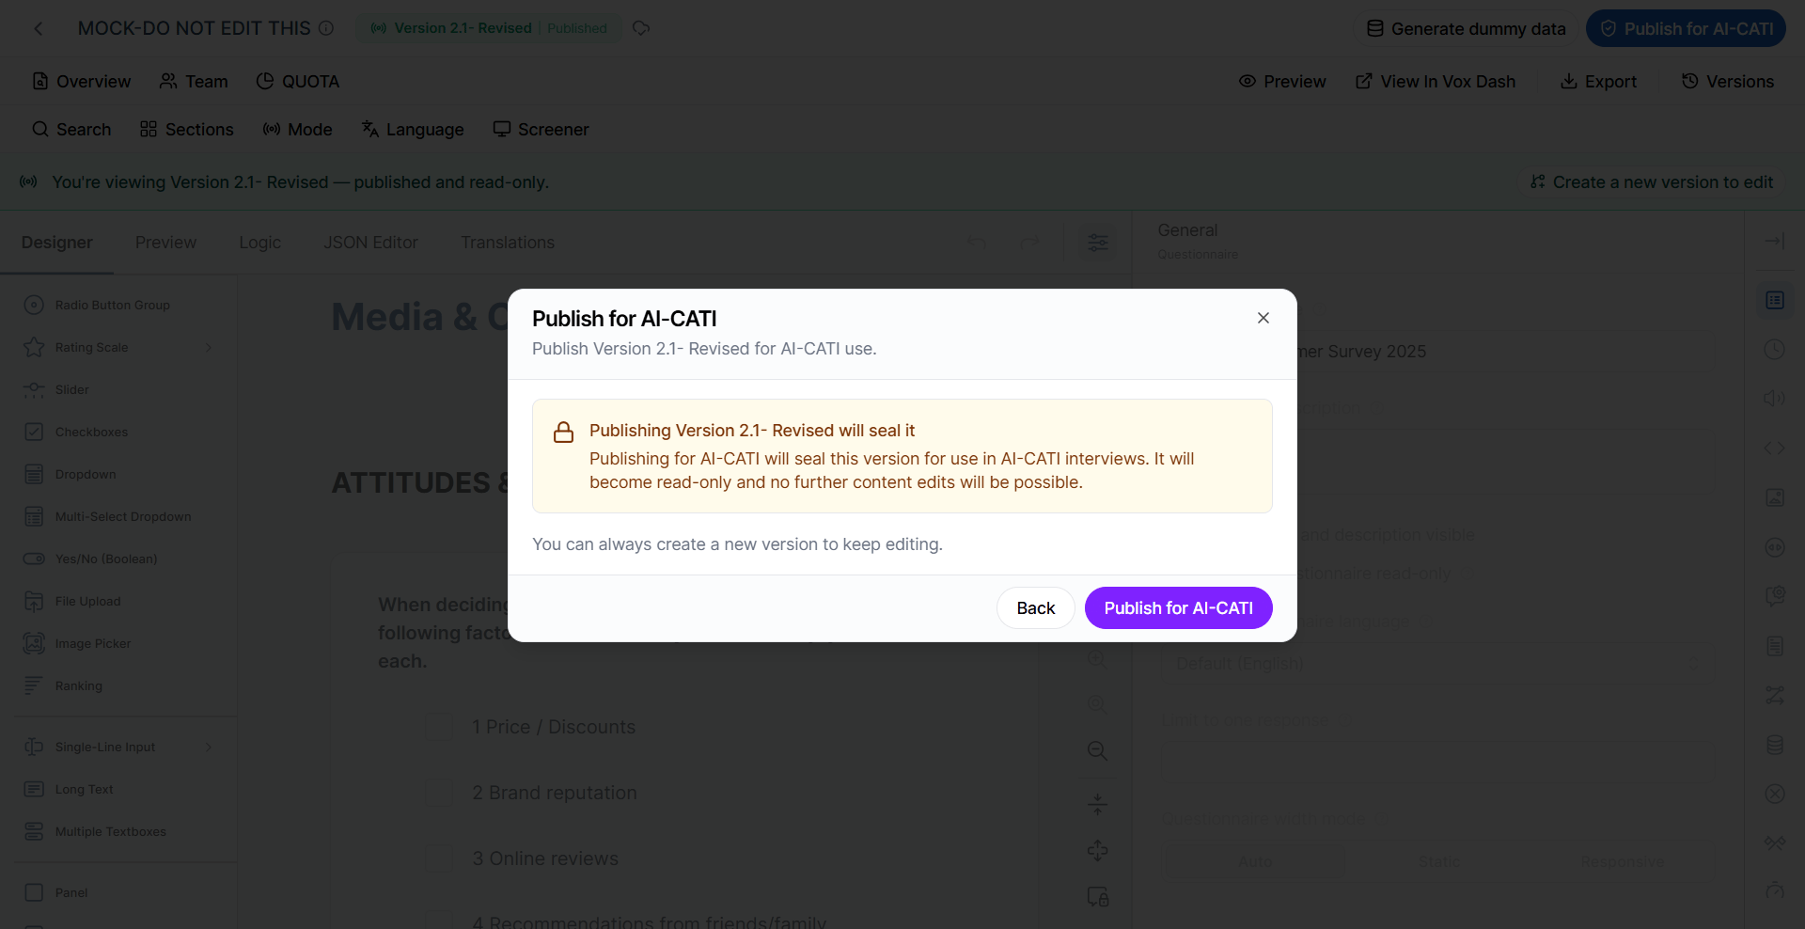Image resolution: width=1805 pixels, height=929 pixels.
Task: Open the Default (English) language dropdown
Action: click(x=1438, y=664)
